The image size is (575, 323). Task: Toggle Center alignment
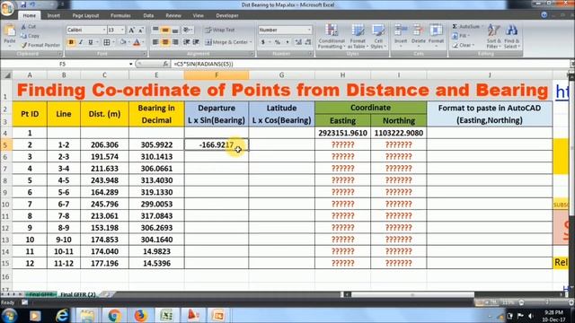165,42
